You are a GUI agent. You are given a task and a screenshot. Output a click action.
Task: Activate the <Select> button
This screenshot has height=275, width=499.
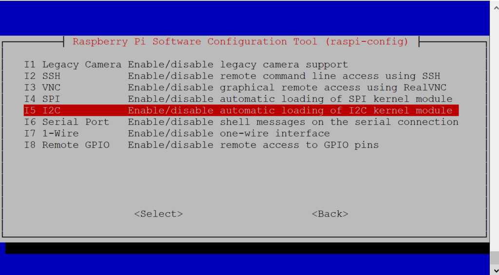tap(158, 214)
